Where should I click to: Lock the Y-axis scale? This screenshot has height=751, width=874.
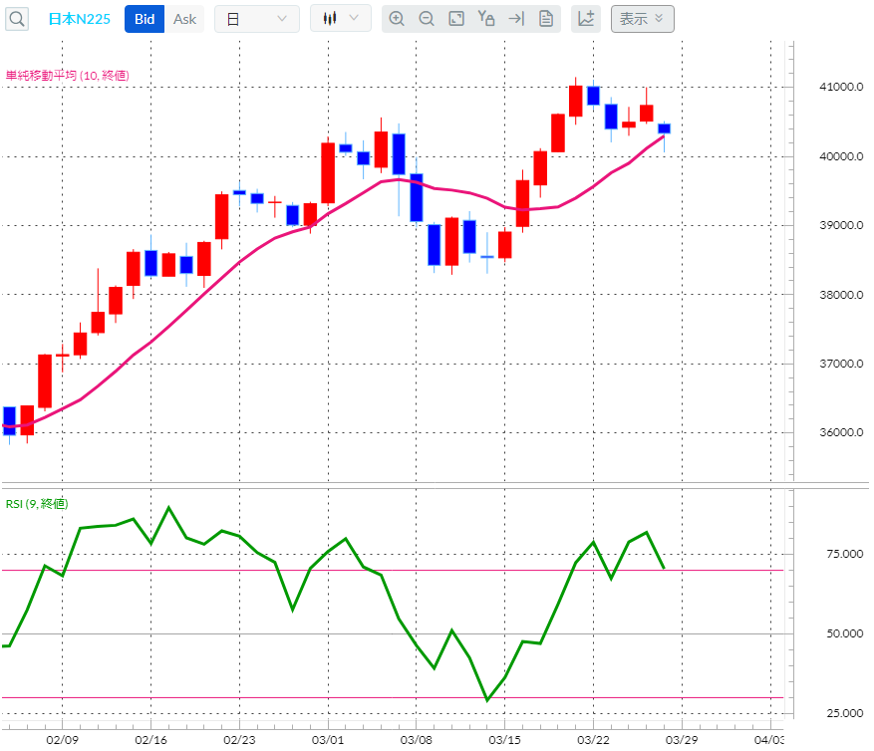pyautogui.click(x=486, y=18)
